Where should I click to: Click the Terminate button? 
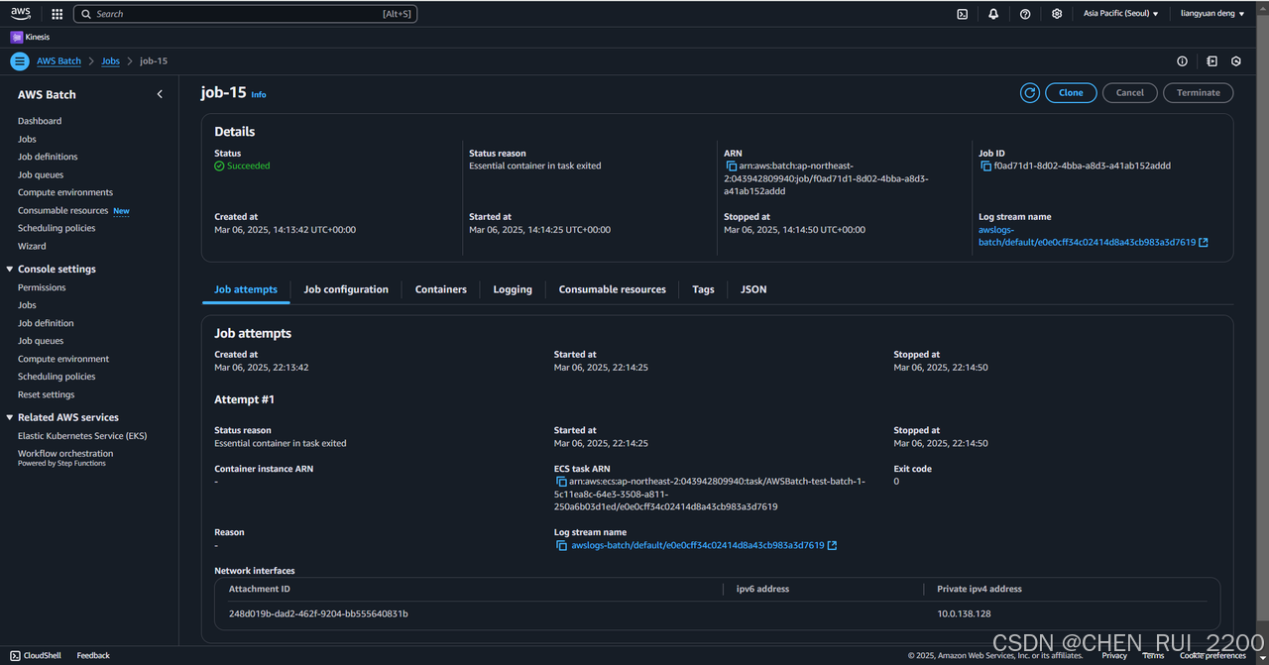pos(1199,92)
